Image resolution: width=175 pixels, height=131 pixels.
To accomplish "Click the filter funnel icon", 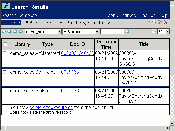I will pyautogui.click(x=149, y=22).
